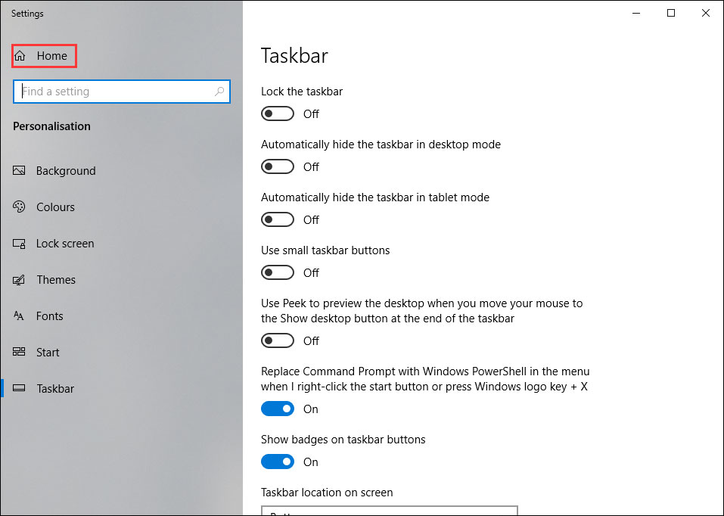Click the Home house icon
Viewport: 724px width, 516px height.
coord(20,56)
